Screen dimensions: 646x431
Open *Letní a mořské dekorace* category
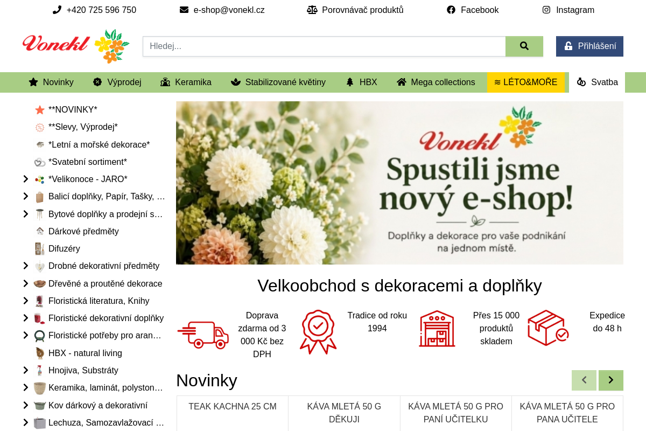(99, 144)
